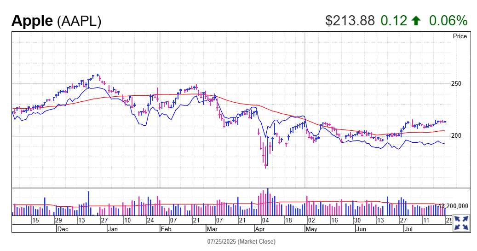
Task: Click the fullscreen expand arrows icon
Action: (x=461, y=222)
